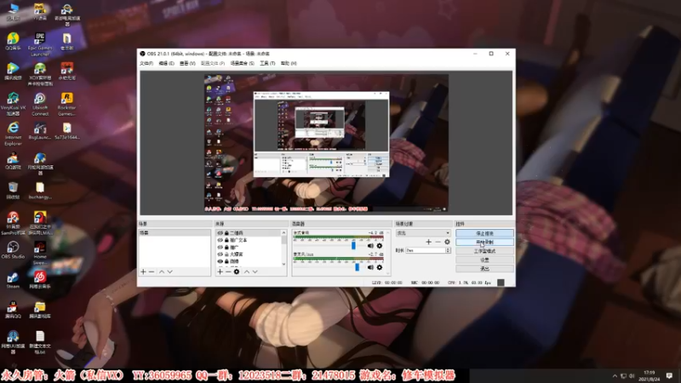Image resolution: width=681 pixels, height=383 pixels.
Task: Open the scene transition type dropdown
Action: click(423, 233)
